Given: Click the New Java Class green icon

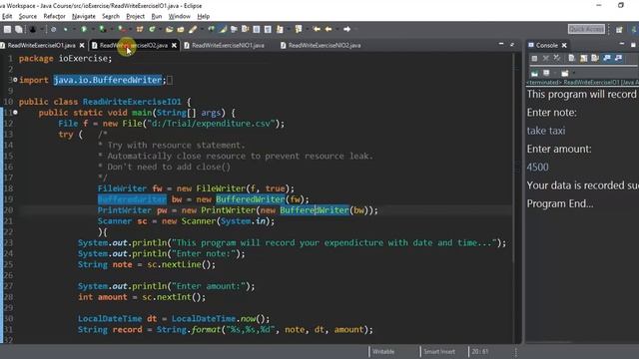Looking at the screenshot, I should (x=152, y=29).
